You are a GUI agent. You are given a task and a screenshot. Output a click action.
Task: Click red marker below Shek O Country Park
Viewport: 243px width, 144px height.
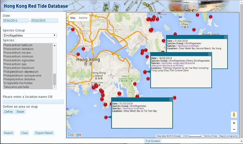pyautogui.click(x=135, y=84)
